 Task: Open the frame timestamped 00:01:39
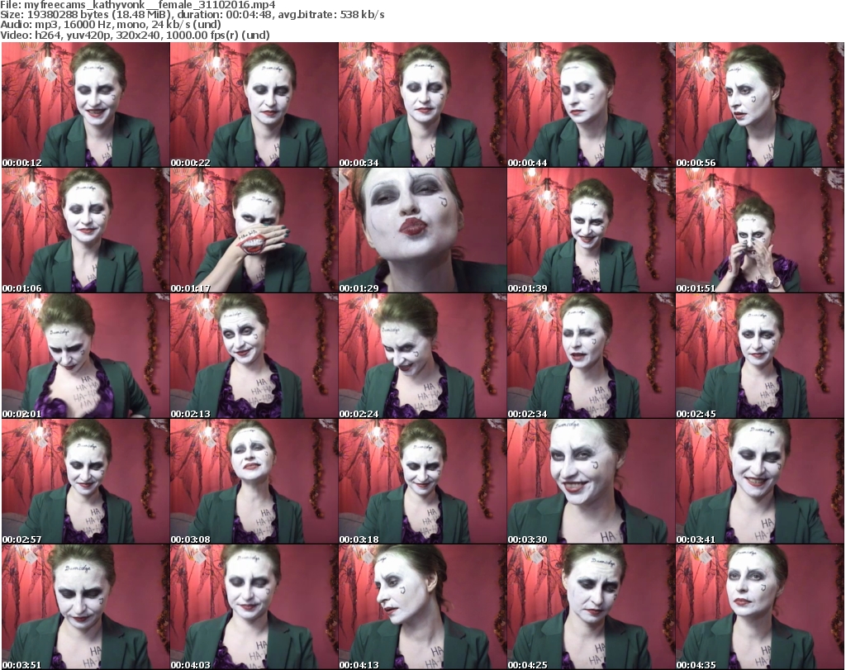point(591,230)
